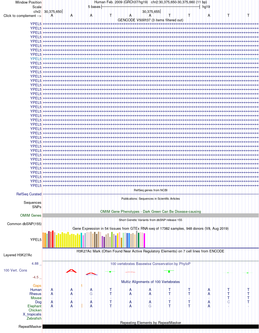This screenshot has height=333, width=259.
Task: Click the orange insertion tick in Elephant row
Action: [82, 306]
